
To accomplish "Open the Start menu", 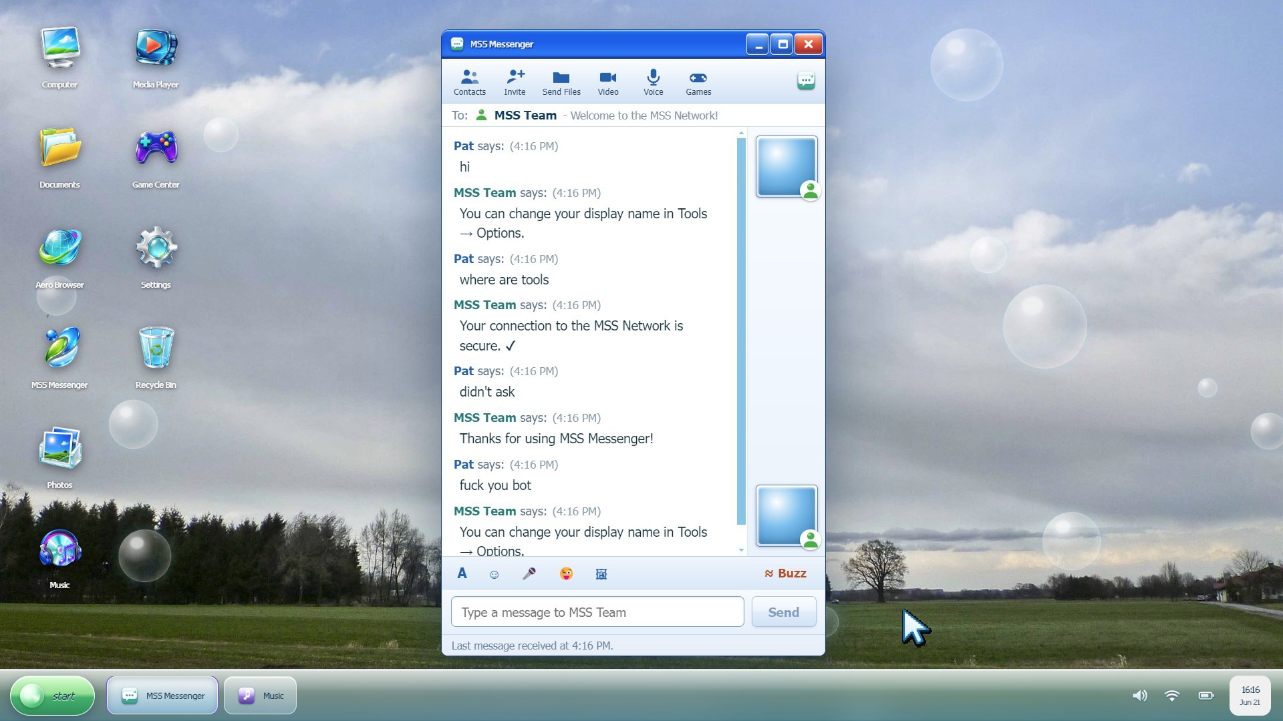I will tap(52, 696).
